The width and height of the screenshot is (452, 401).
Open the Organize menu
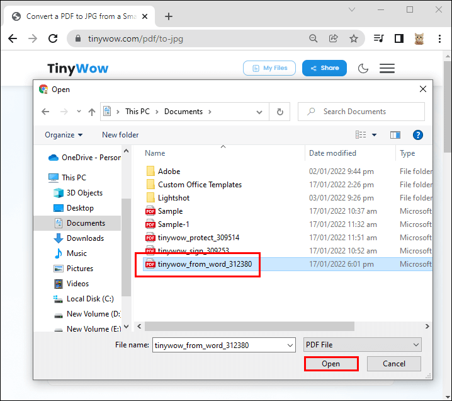(x=64, y=135)
